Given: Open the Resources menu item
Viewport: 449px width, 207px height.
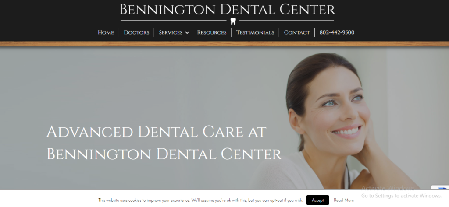Looking at the screenshot, I should coord(212,32).
